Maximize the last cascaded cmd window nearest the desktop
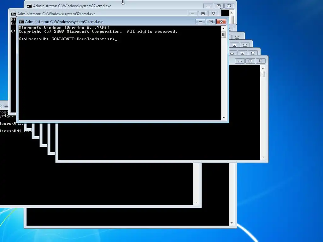The image size is (323, 242). click(x=250, y=61)
